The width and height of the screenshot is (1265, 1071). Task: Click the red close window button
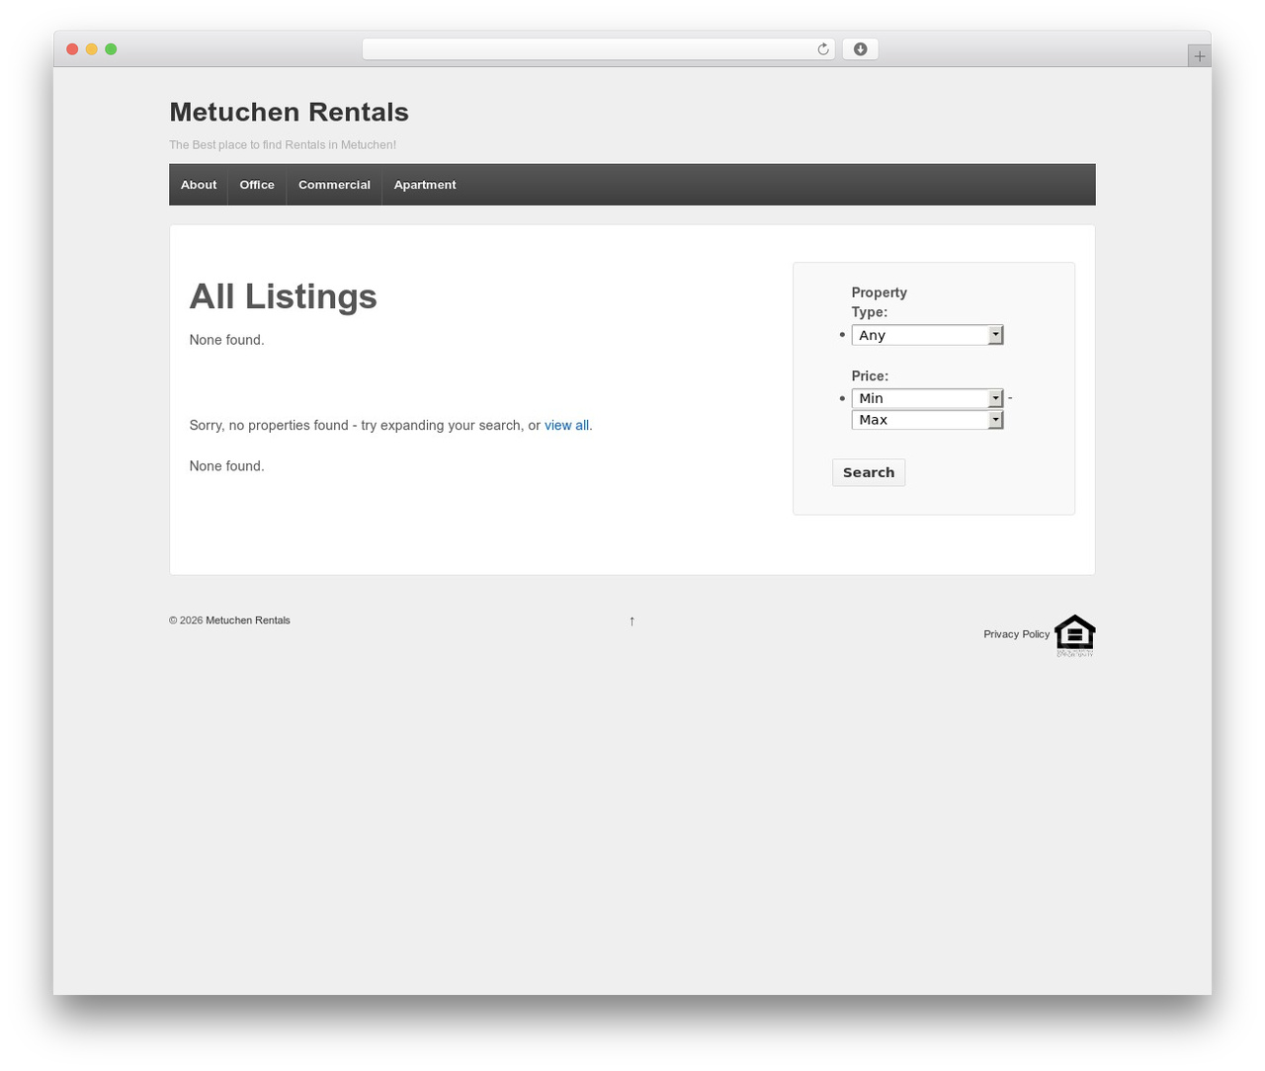[x=72, y=49]
